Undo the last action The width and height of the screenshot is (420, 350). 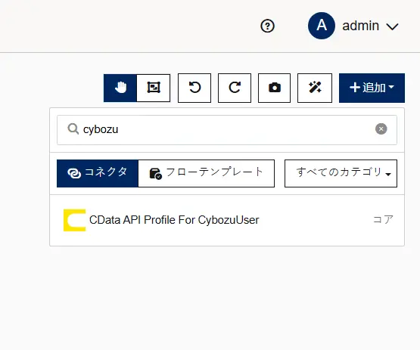[194, 88]
